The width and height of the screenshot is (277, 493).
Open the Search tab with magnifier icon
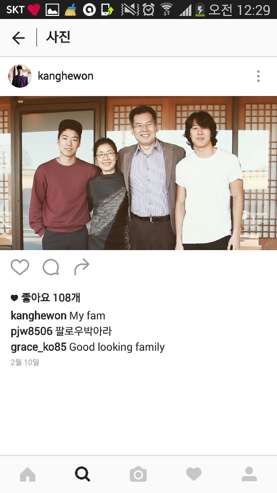point(83,474)
